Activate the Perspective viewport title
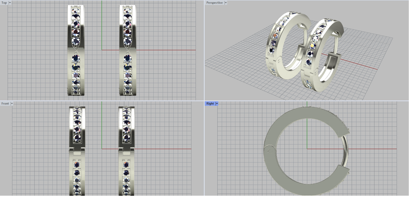 pyautogui.click(x=214, y=3)
